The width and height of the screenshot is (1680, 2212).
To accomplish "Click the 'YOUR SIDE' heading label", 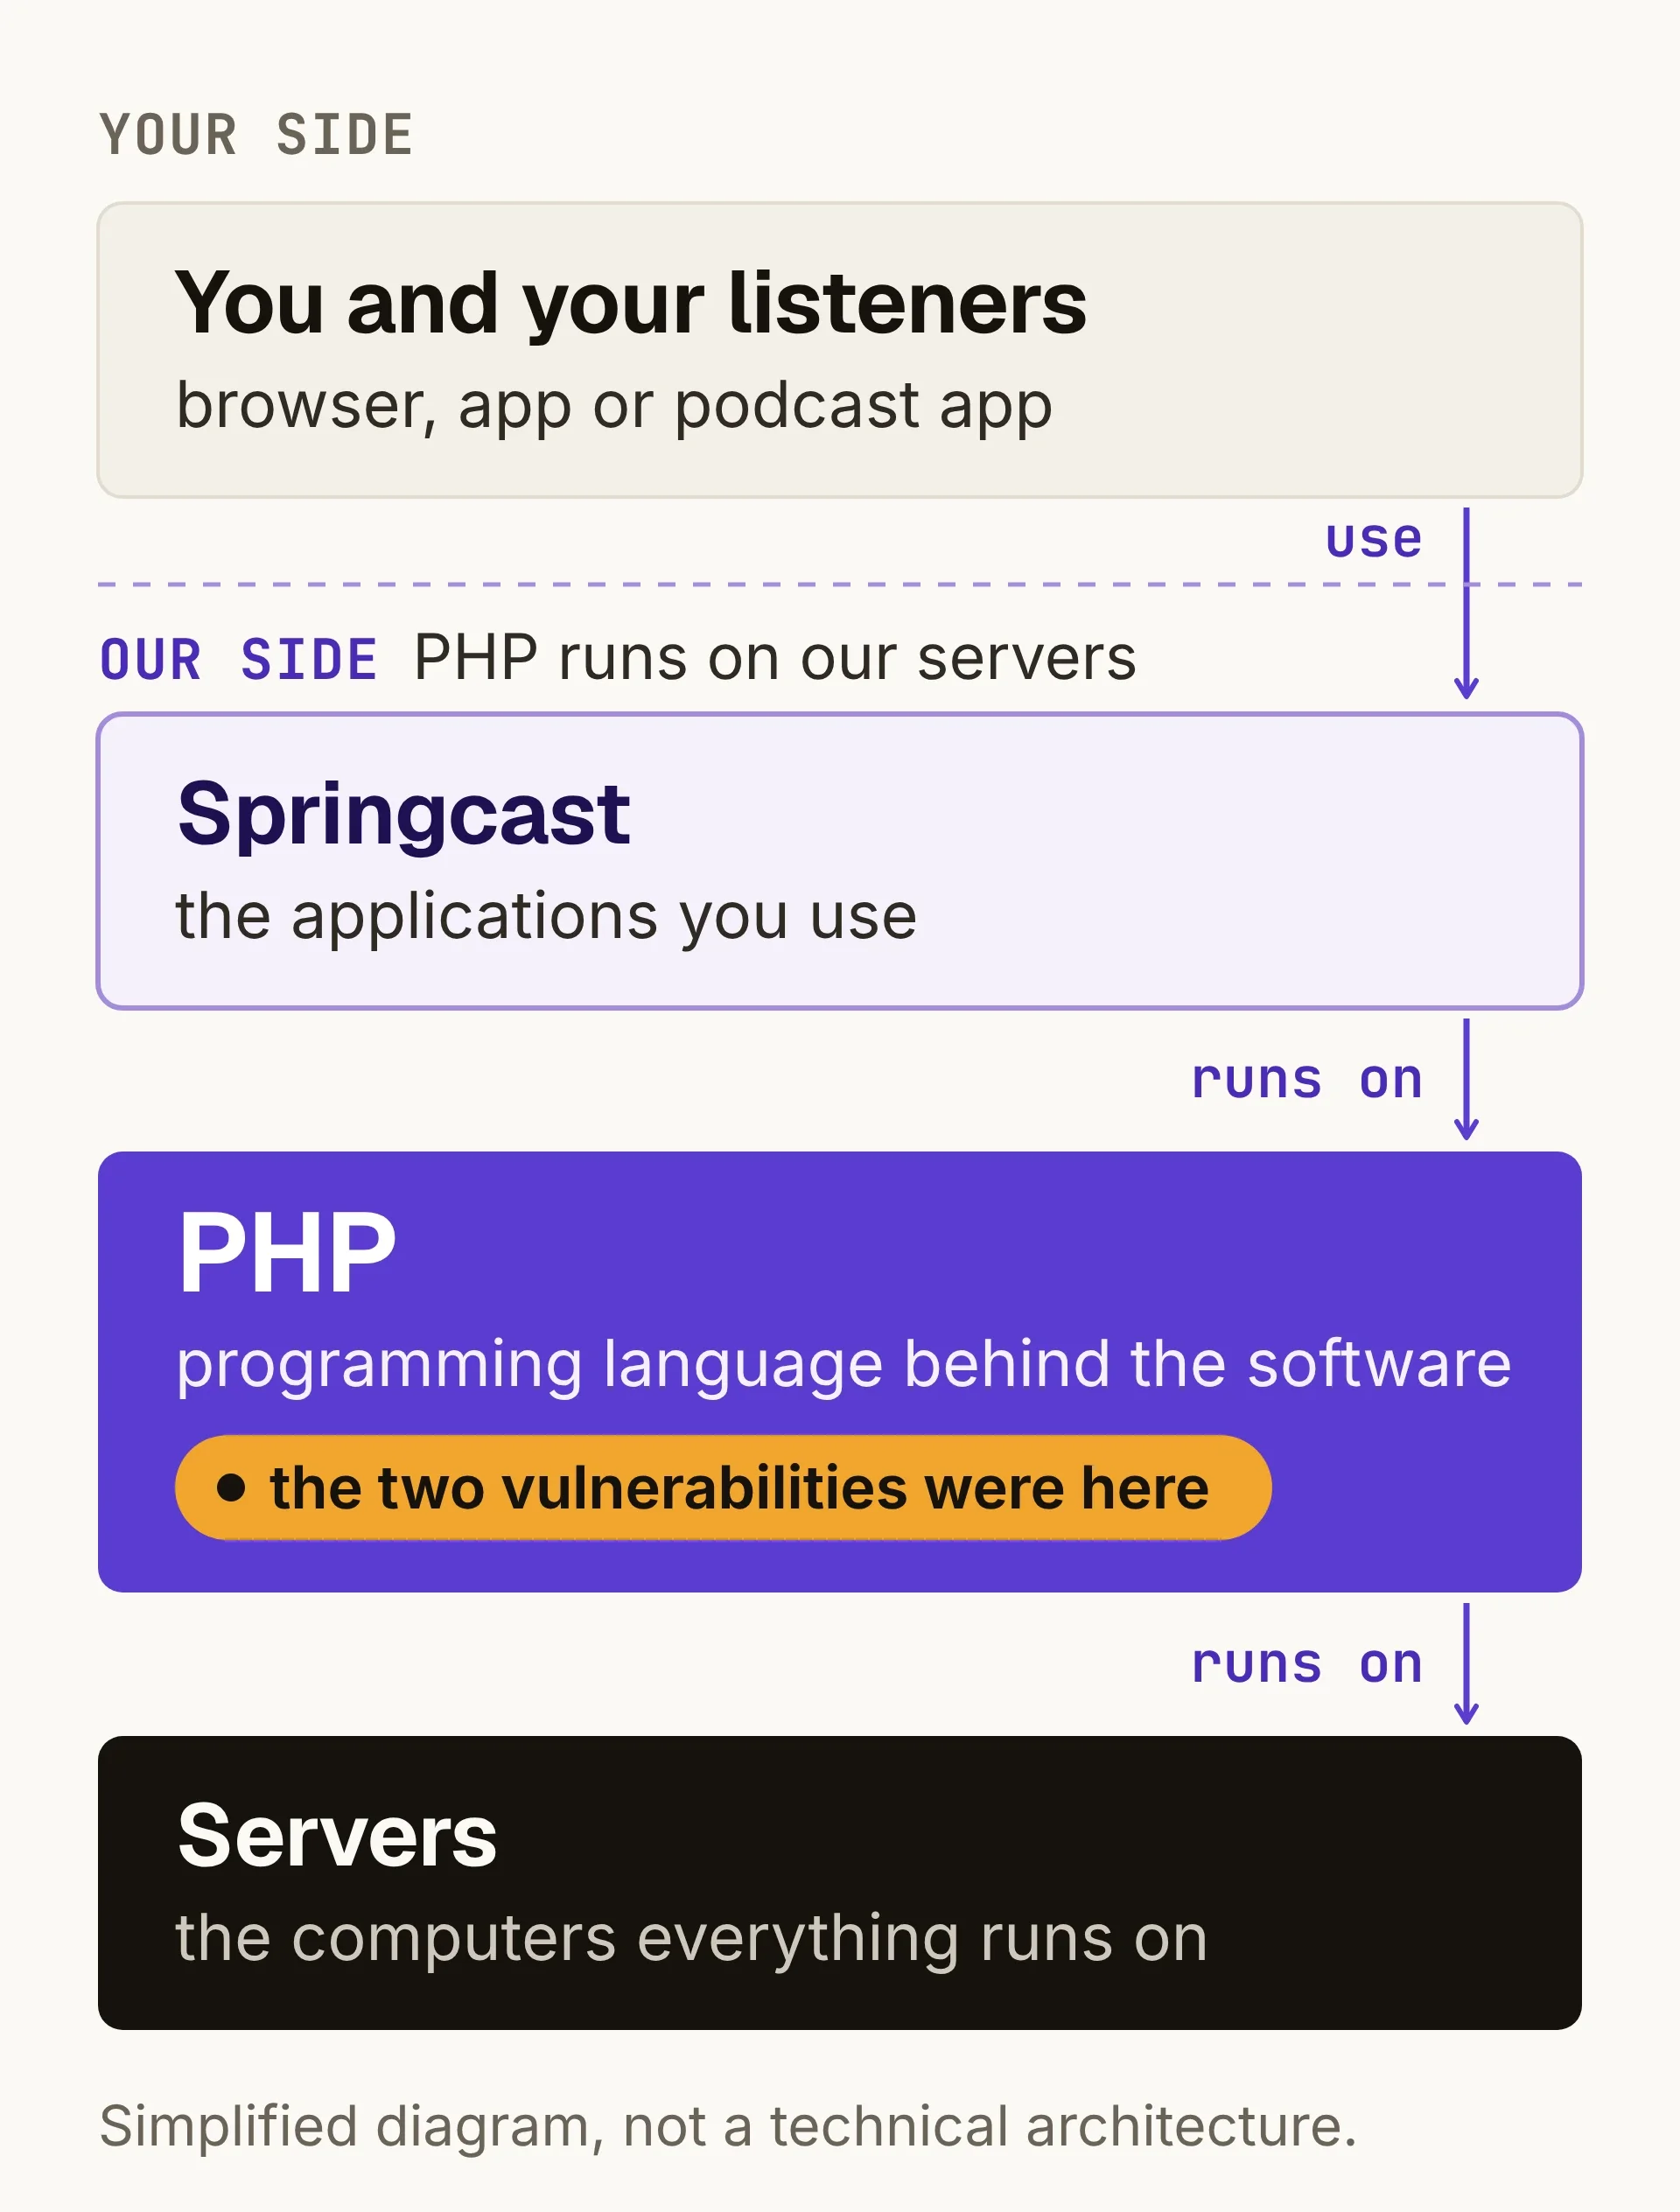I will click(x=256, y=135).
